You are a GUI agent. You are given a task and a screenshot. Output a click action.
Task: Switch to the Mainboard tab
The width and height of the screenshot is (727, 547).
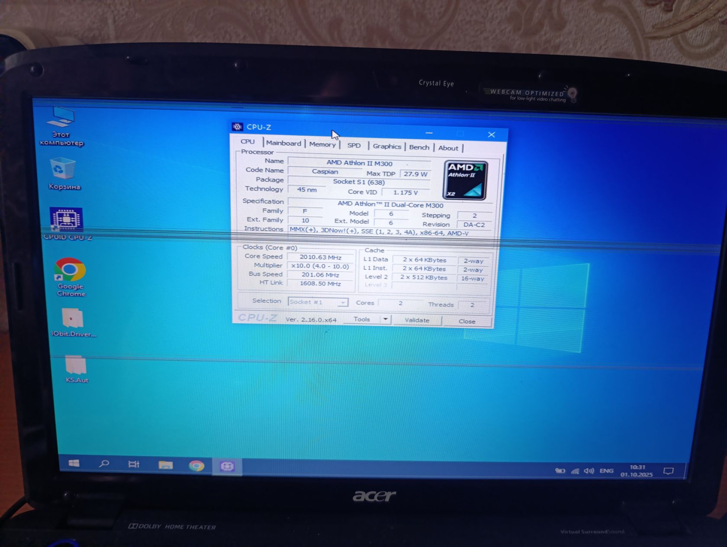tap(283, 143)
